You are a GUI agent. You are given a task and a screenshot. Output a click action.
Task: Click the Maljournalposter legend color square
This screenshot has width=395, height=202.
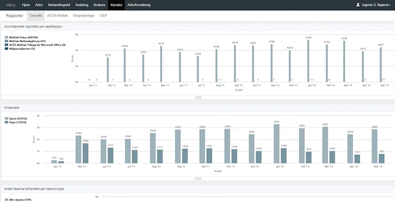pos(7,49)
